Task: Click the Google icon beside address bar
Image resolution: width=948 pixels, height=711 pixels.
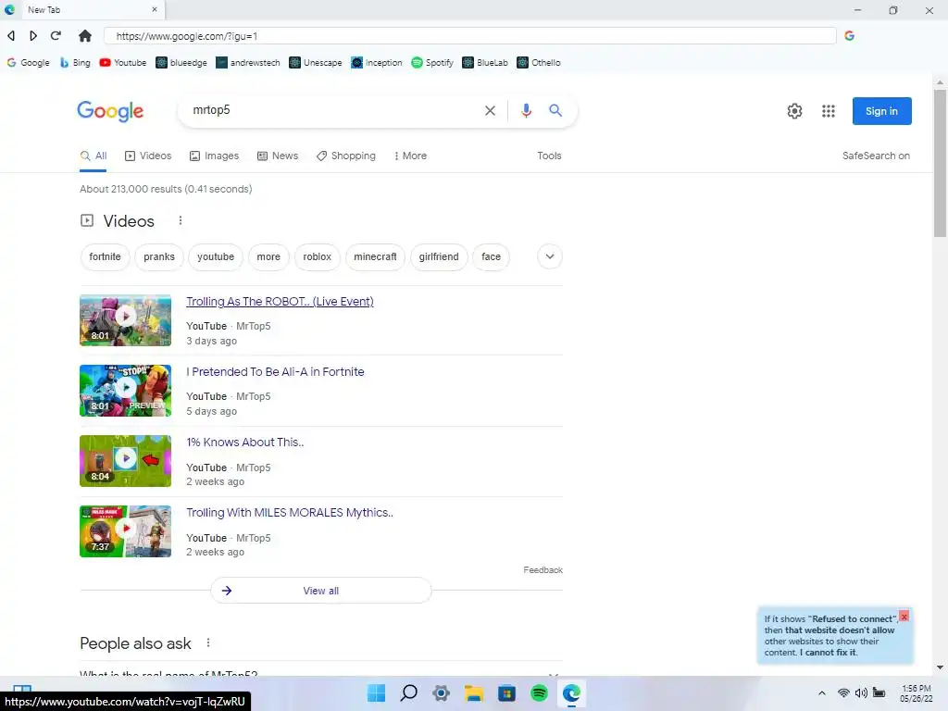Action: (x=850, y=36)
